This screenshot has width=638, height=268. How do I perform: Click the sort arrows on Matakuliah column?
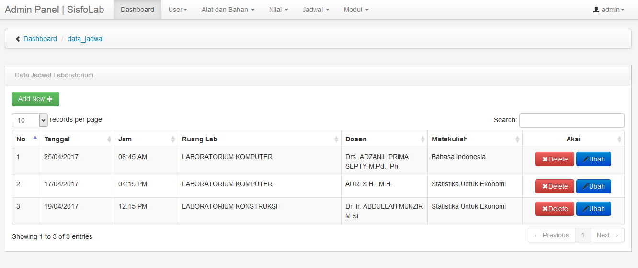[x=517, y=139]
